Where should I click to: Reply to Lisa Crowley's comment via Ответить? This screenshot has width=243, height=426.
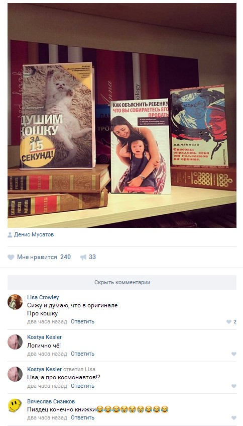click(83, 321)
